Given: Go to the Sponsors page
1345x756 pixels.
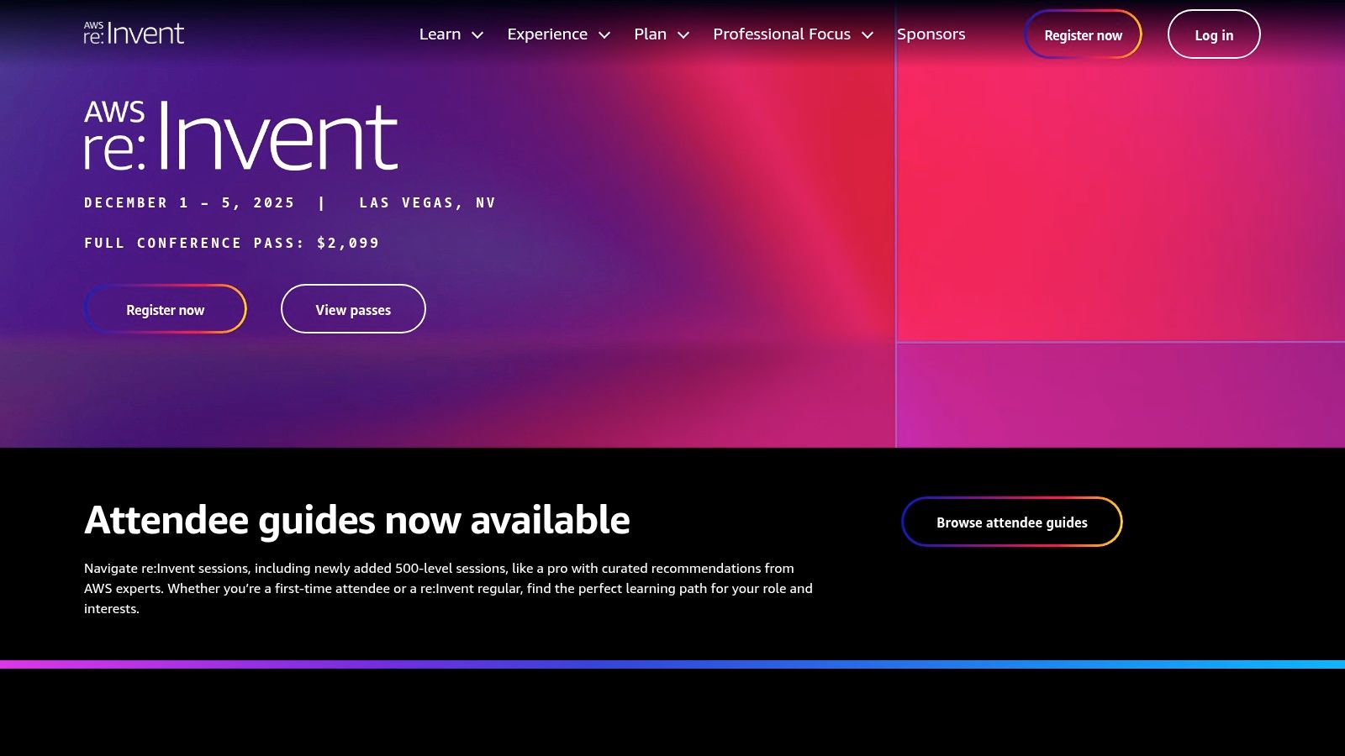Looking at the screenshot, I should 931,34.
